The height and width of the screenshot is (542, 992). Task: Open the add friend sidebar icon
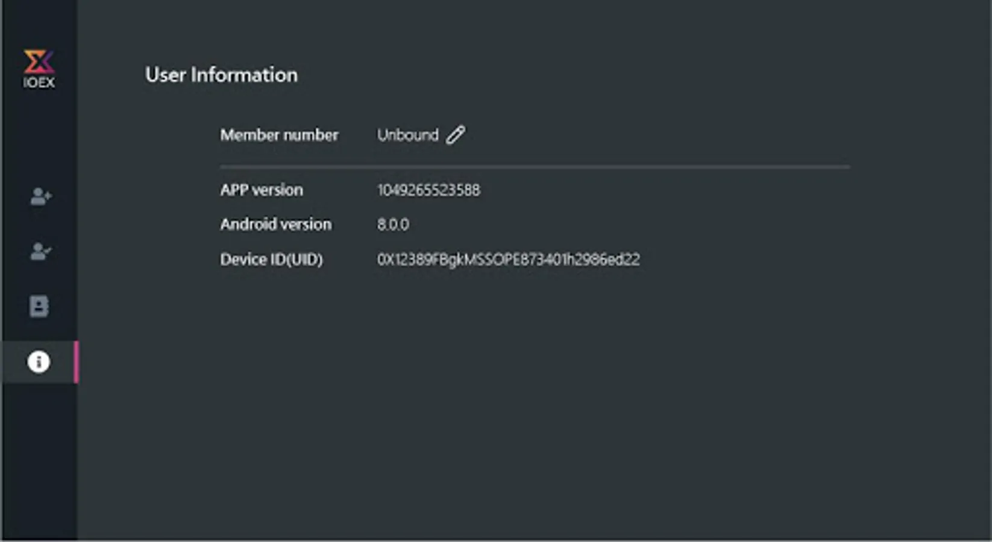[40, 196]
